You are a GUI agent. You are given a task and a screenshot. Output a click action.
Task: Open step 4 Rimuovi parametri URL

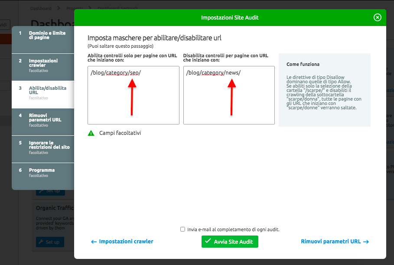[43, 122]
